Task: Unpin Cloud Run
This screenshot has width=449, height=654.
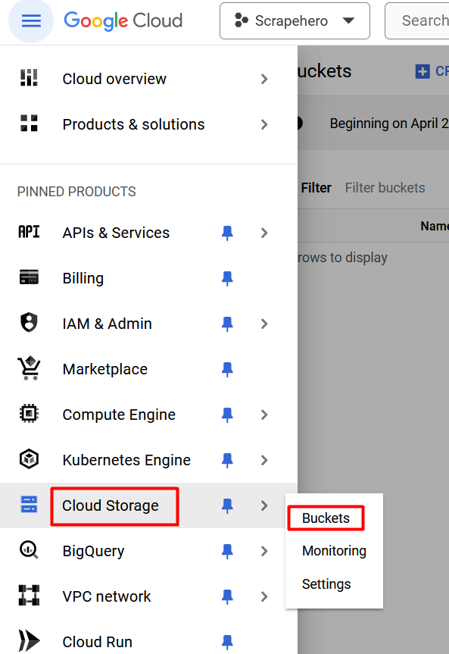Action: coord(227,642)
